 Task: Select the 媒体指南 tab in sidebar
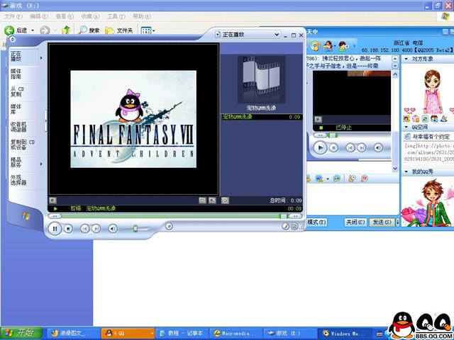tap(16, 74)
